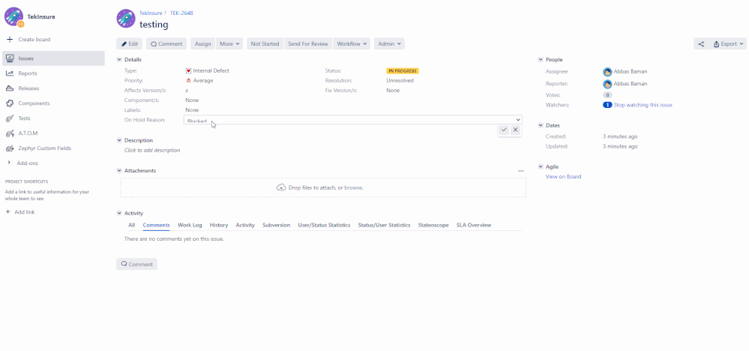Cancel On Hold Reason edit with X

515,130
